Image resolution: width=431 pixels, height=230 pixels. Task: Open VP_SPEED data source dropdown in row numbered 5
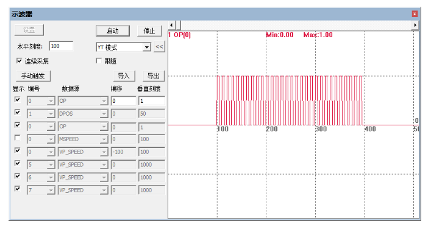pos(104,165)
